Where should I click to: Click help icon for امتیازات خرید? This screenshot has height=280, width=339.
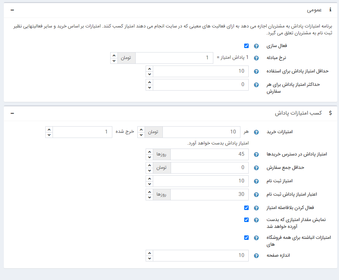[256, 132]
